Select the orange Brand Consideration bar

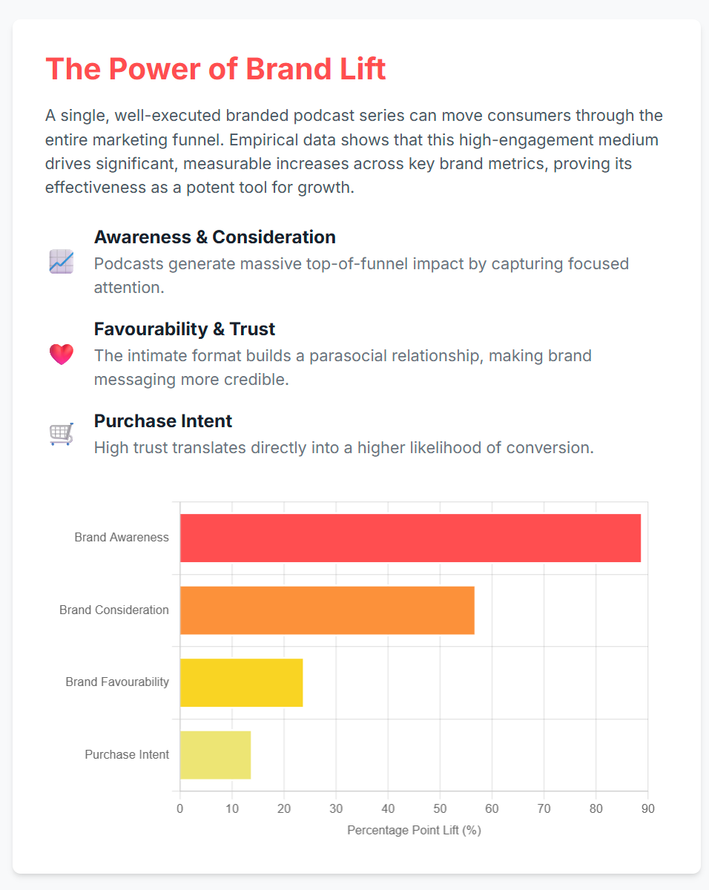coord(327,610)
